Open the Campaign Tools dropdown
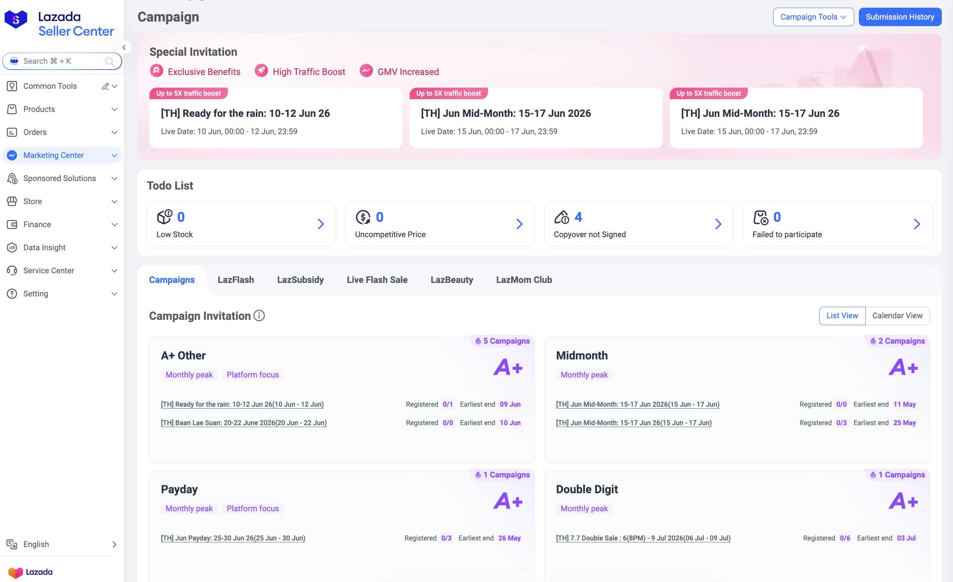The image size is (953, 582). [x=813, y=17]
